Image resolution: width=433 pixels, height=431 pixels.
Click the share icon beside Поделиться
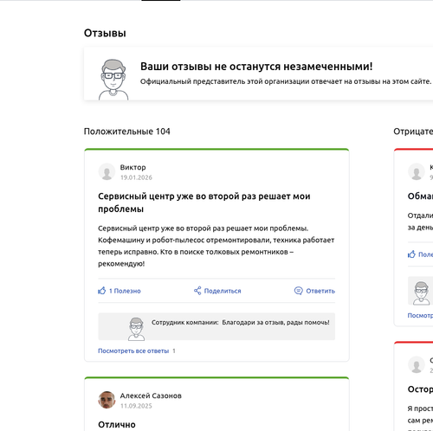tap(197, 291)
